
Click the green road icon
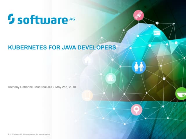pyautogui.click(x=111, y=78)
